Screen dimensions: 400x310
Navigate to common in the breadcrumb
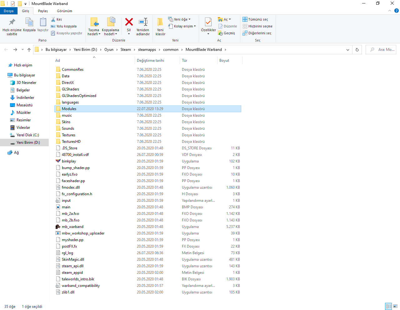click(171, 50)
